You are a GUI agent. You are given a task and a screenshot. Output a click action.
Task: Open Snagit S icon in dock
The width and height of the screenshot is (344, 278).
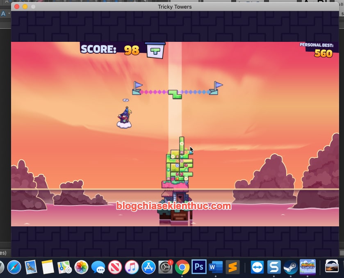274,267
